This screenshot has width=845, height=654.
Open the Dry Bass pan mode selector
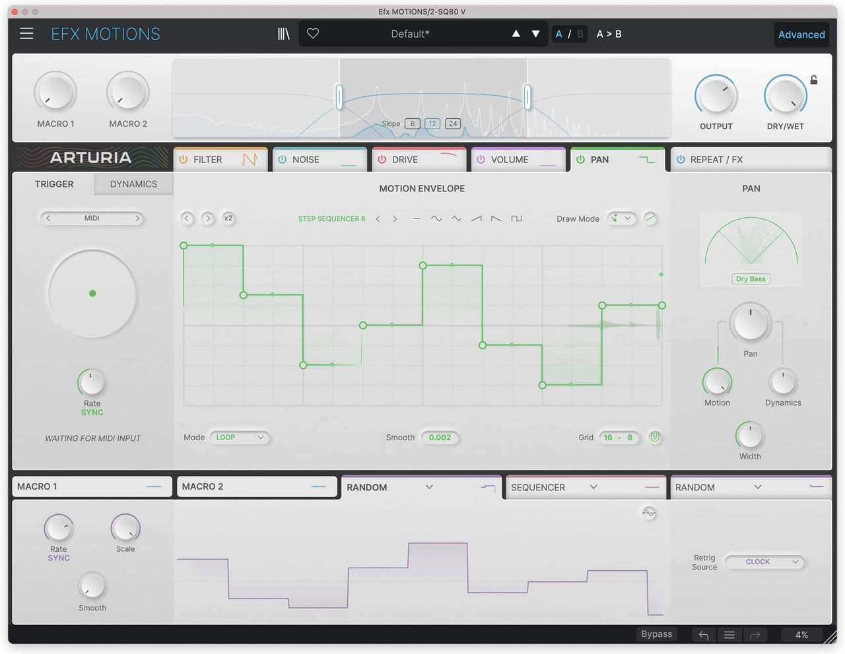coord(751,279)
